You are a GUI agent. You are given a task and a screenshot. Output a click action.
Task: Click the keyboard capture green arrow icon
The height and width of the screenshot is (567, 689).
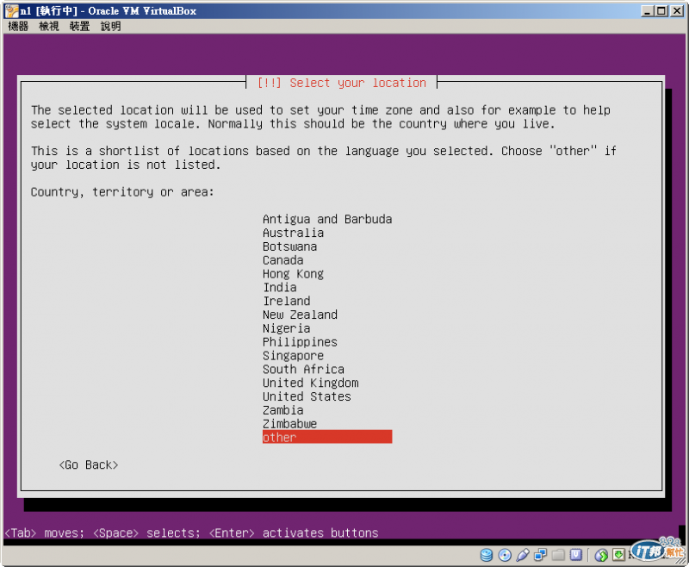[x=618, y=555]
